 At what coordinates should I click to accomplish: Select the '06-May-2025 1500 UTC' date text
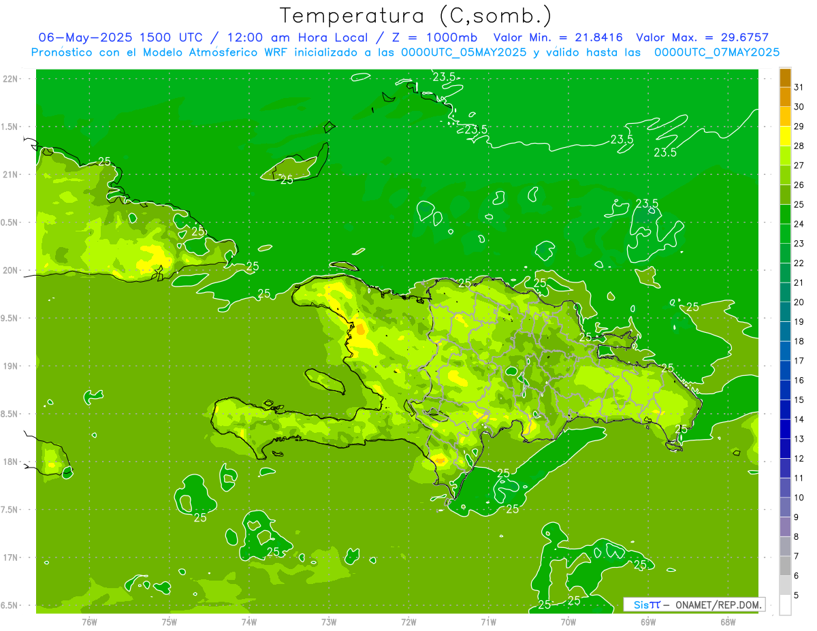pyautogui.click(x=121, y=38)
